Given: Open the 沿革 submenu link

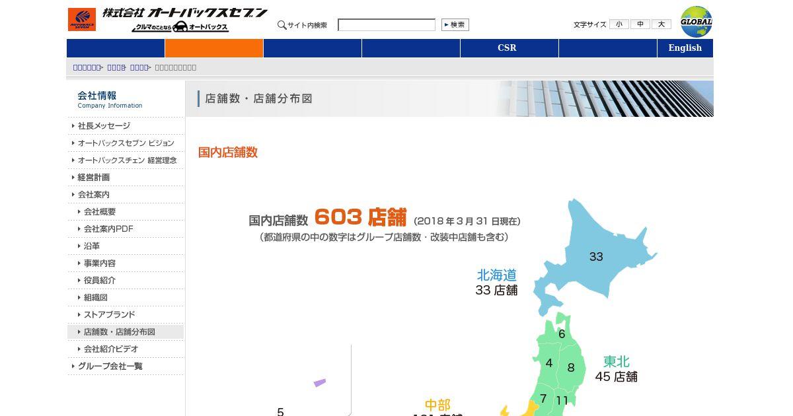Looking at the screenshot, I should (92, 246).
